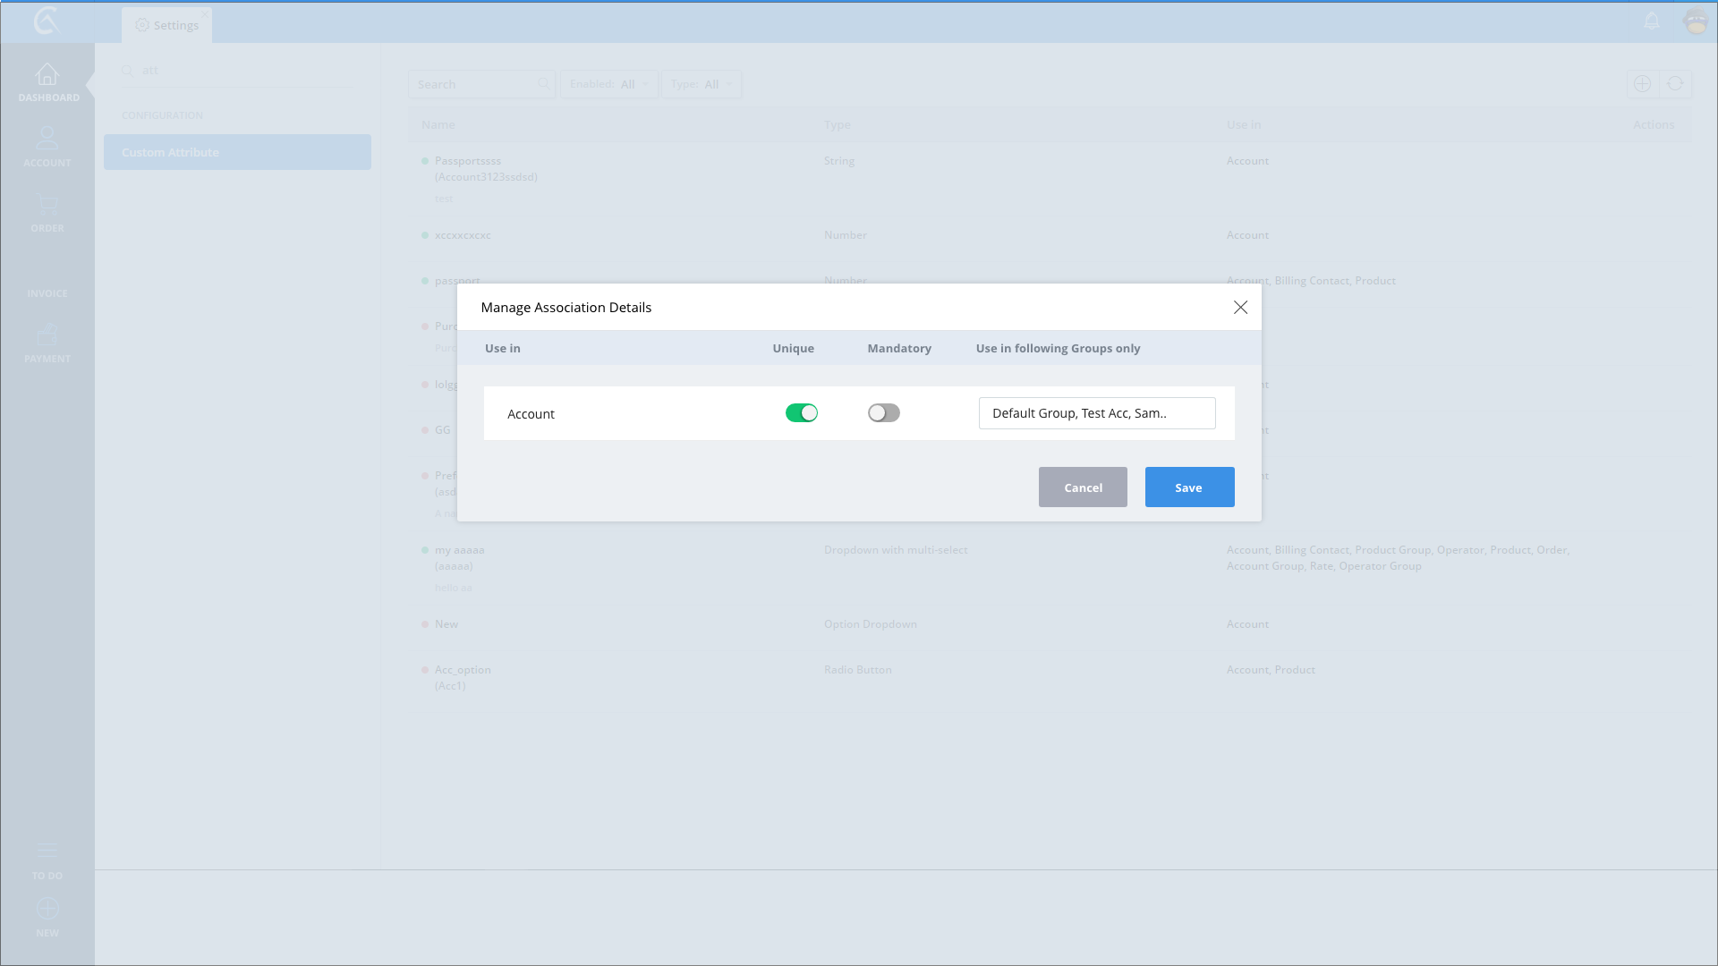The image size is (1718, 966).
Task: Click the notifications bell icon
Action: [x=1652, y=21]
